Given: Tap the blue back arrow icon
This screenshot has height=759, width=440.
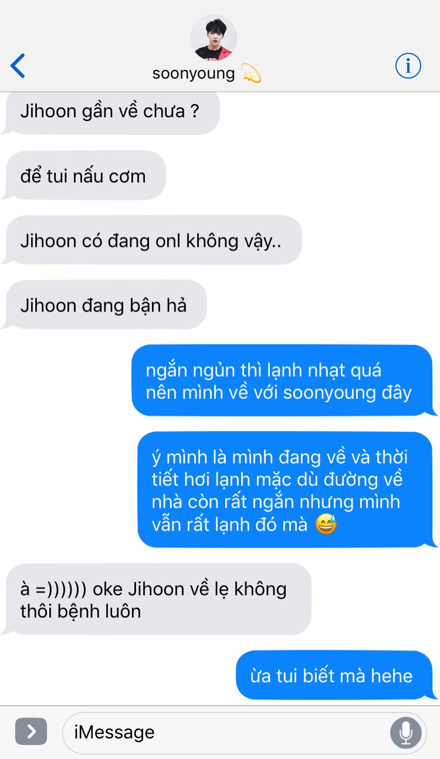Looking at the screenshot, I should [x=18, y=66].
